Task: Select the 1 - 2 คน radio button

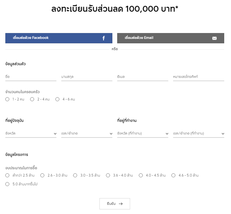Action: [x=7, y=99]
